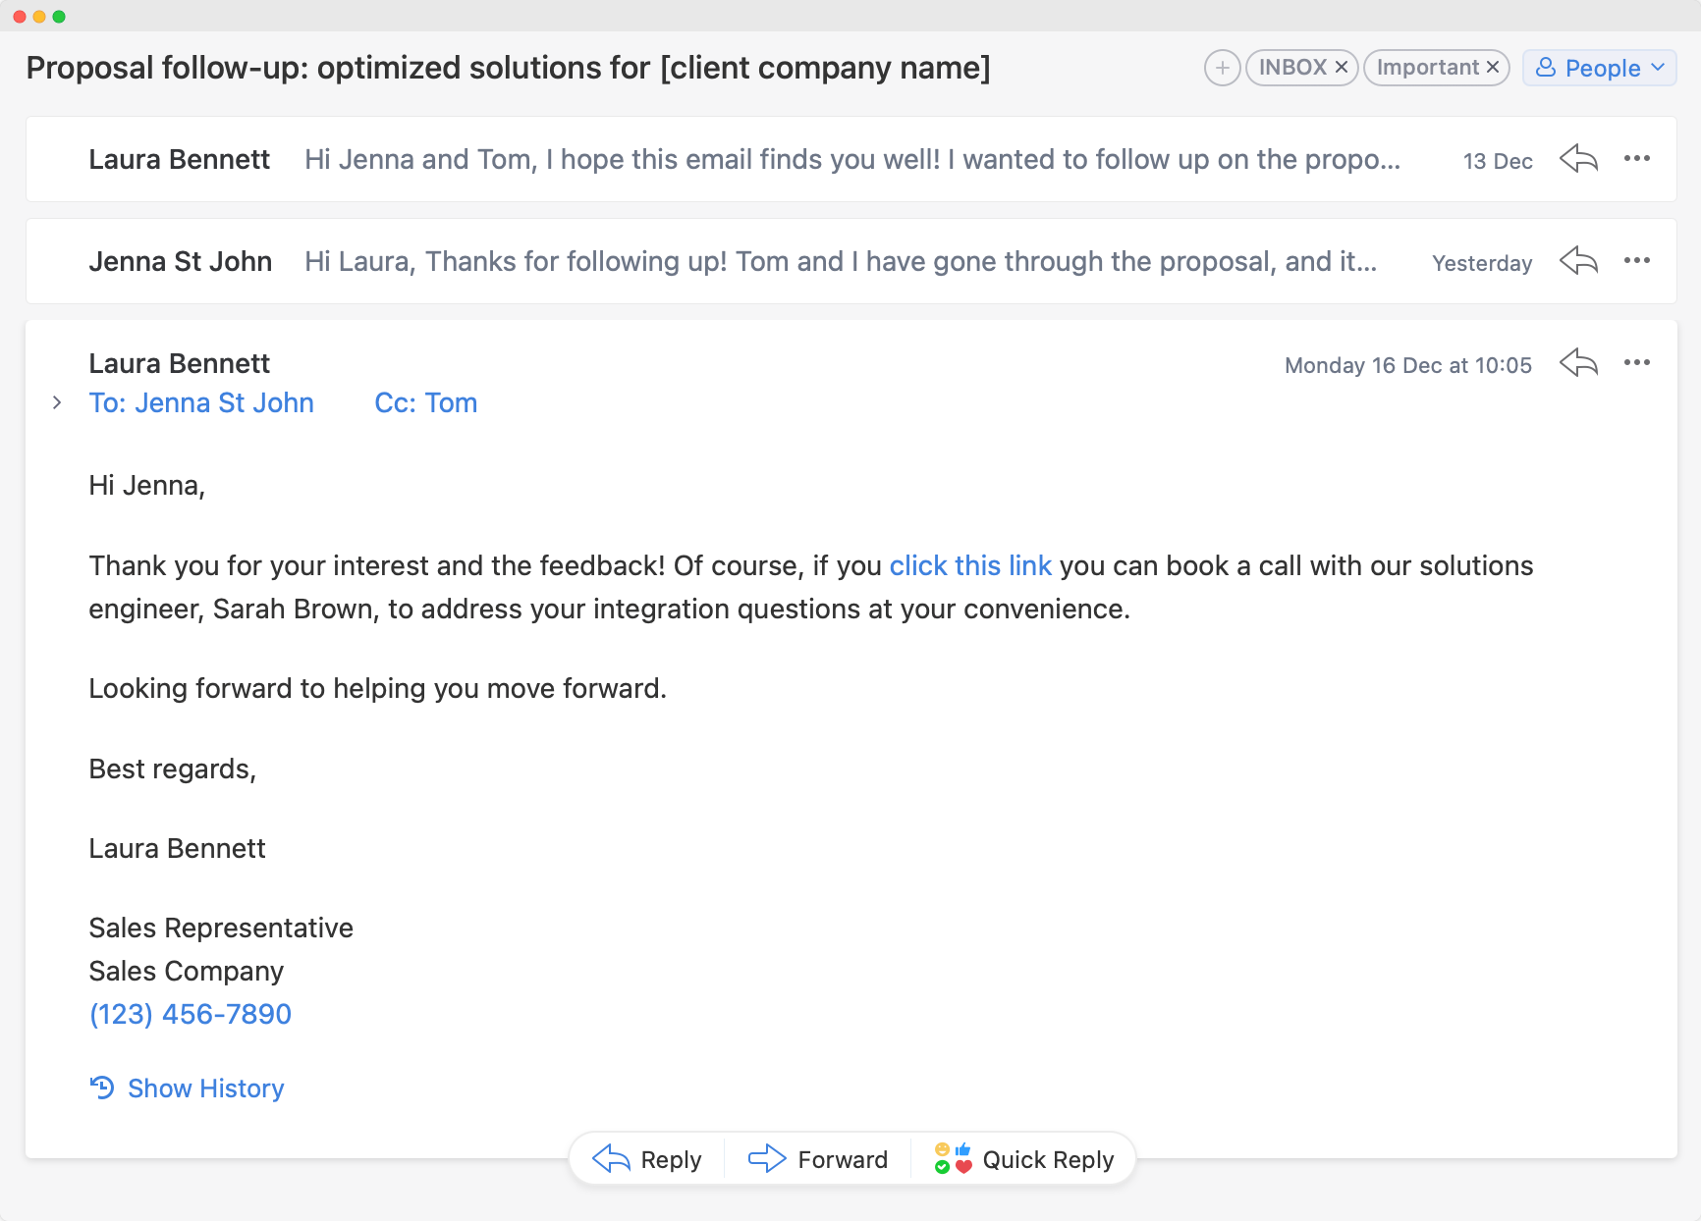Click the phone number (123) 456-7890
This screenshot has height=1221, width=1701.
pos(191,1014)
